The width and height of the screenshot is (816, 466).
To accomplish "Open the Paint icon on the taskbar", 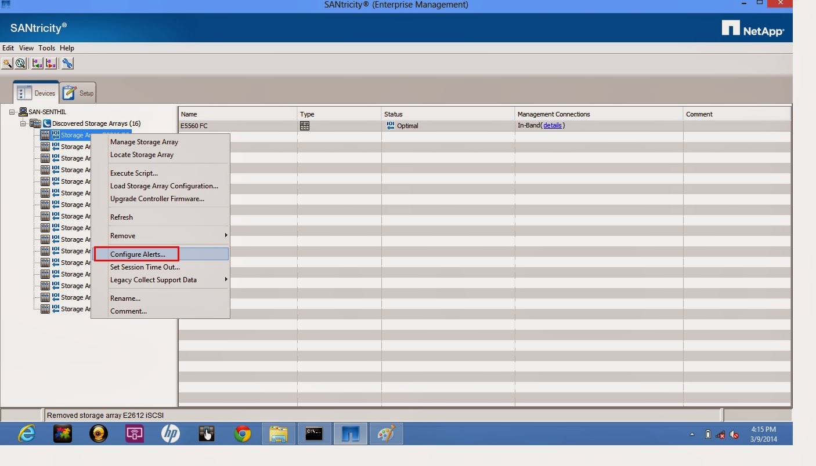I will pyautogui.click(x=386, y=434).
